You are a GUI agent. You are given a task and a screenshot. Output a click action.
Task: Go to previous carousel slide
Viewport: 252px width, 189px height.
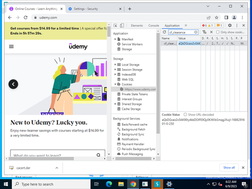(x=13, y=84)
